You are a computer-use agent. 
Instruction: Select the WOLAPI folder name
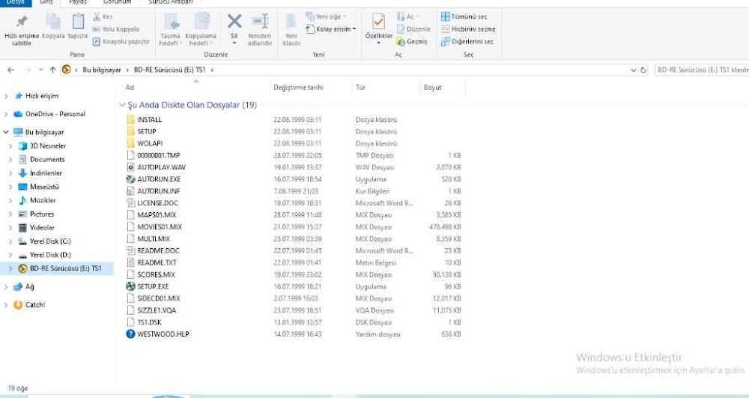pyautogui.click(x=150, y=143)
